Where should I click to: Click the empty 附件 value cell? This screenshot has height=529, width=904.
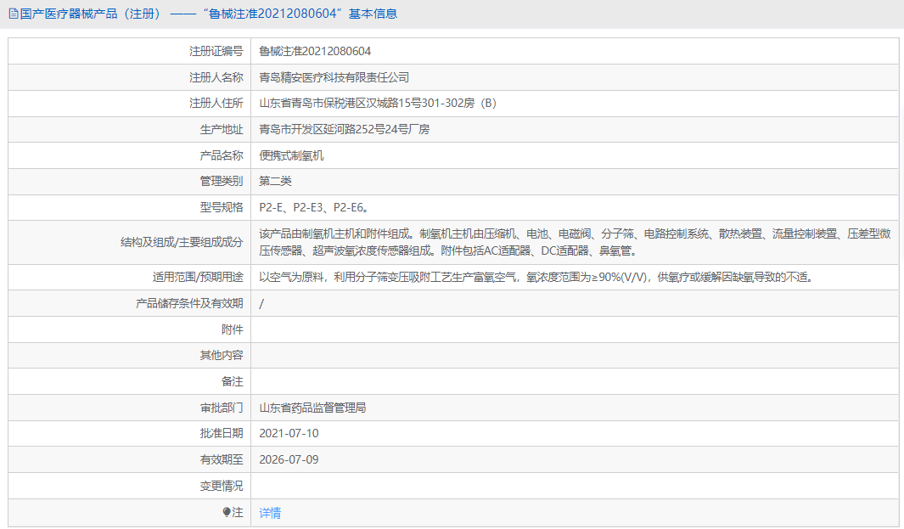[x=509, y=329]
